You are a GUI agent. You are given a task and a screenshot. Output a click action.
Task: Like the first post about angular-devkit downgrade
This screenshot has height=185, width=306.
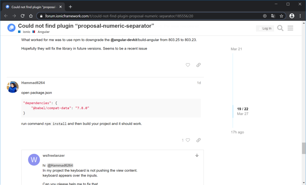click(x=188, y=65)
